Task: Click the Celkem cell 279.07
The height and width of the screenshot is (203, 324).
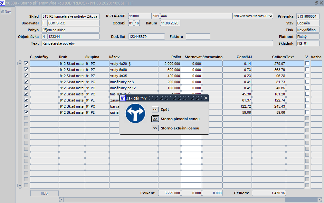Action: coord(269,64)
